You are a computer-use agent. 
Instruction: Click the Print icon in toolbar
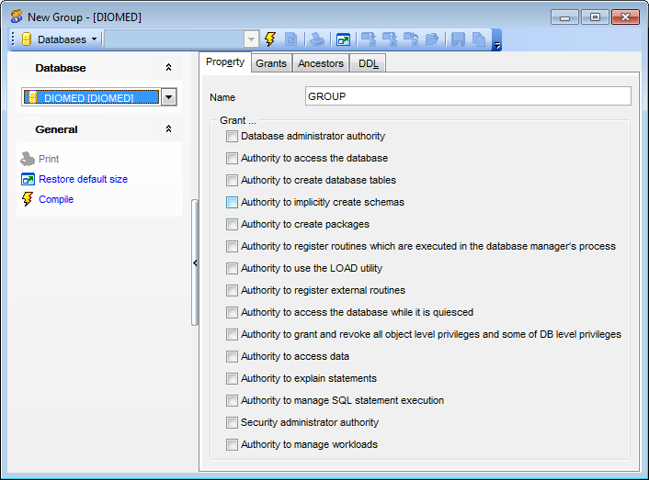(x=316, y=39)
